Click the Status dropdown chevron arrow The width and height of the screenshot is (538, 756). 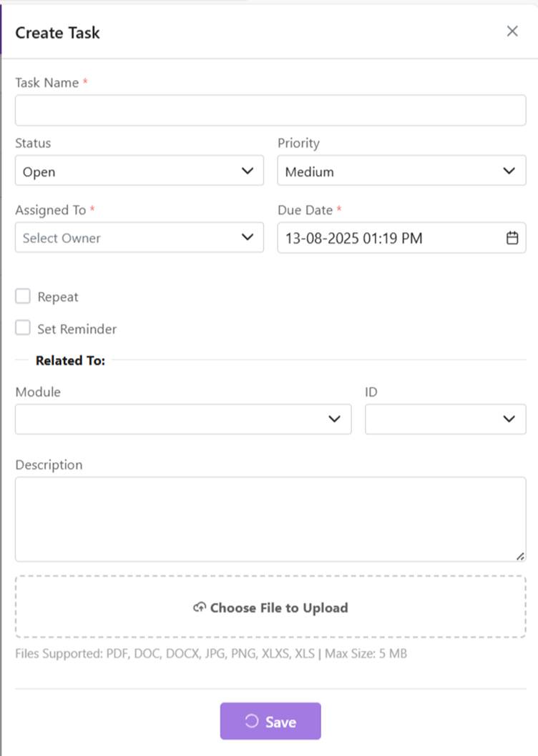click(248, 171)
